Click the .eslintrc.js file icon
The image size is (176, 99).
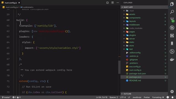(127, 56)
